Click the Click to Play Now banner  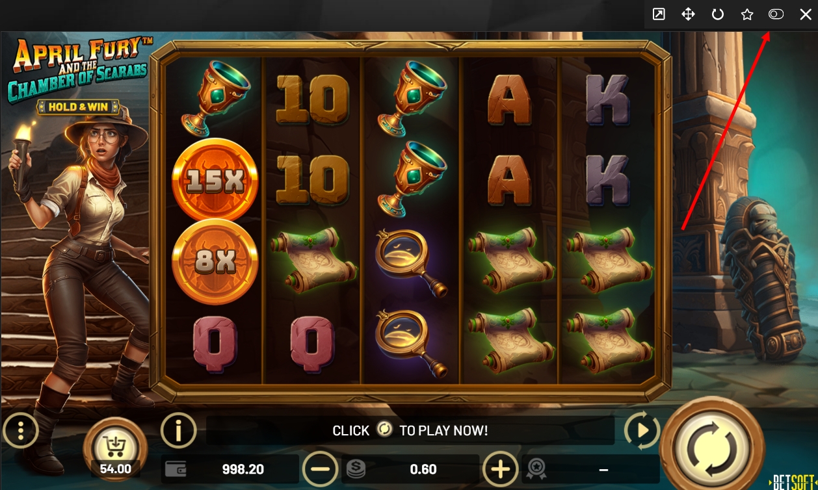[x=410, y=430]
